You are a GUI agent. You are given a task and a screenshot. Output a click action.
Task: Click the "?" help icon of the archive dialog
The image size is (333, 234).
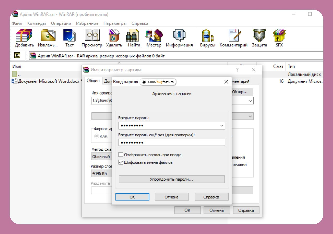(x=237, y=70)
